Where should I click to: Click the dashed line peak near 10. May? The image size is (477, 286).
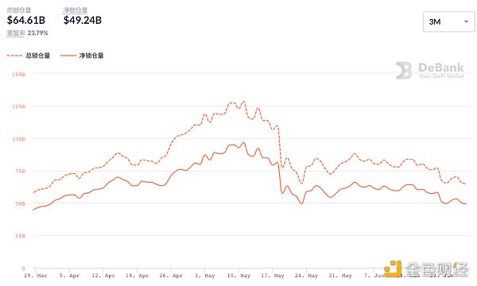pos(243,102)
